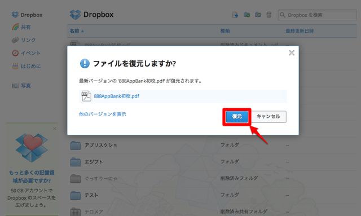Click 削除済み共有フォルダ type cell of テロメア
Viewport: 361px width, 216px height.
pos(244,211)
